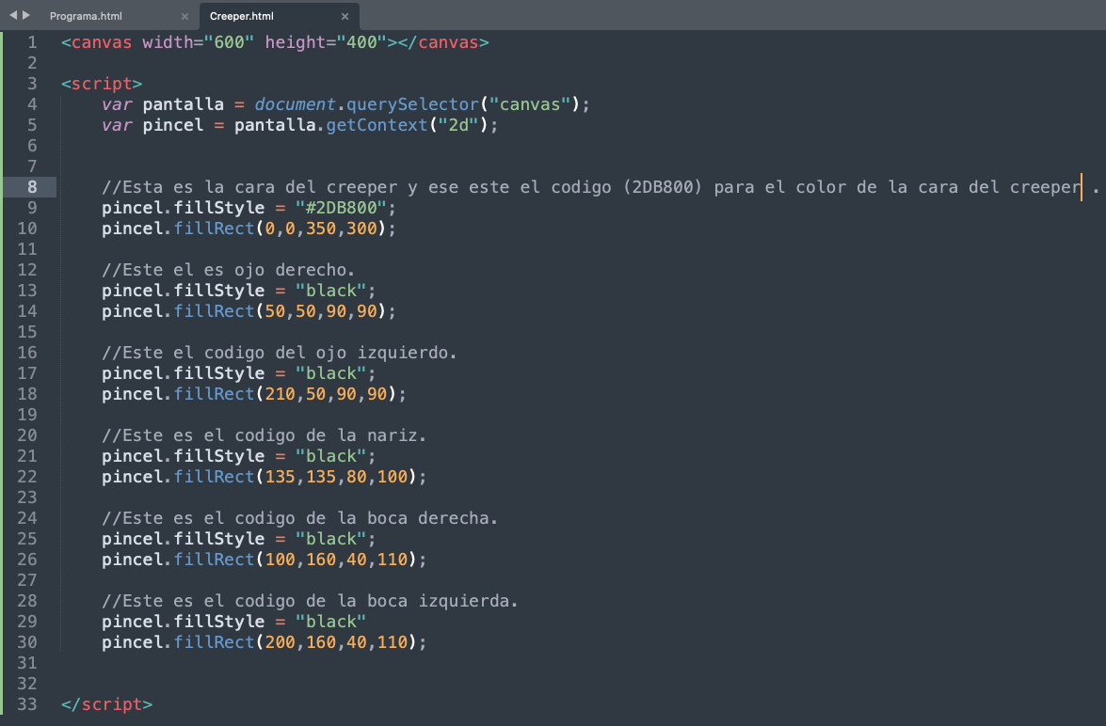Click the fillRect(100,160,40,110) call
This screenshot has width=1106, height=726.
pyautogui.click(x=300, y=560)
